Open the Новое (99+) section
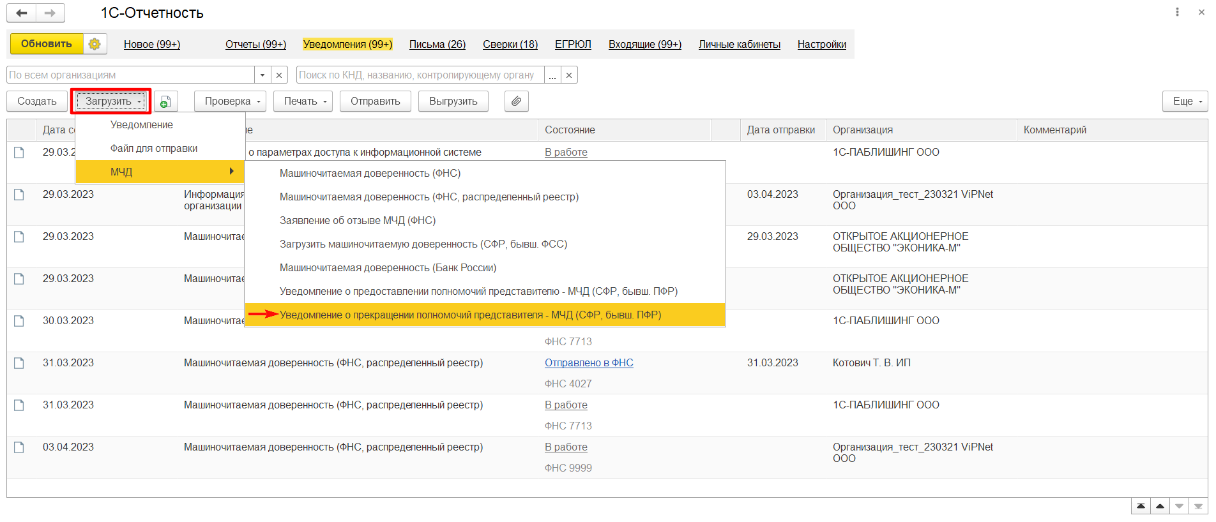Screen dimensions: 1216x522 pos(152,45)
